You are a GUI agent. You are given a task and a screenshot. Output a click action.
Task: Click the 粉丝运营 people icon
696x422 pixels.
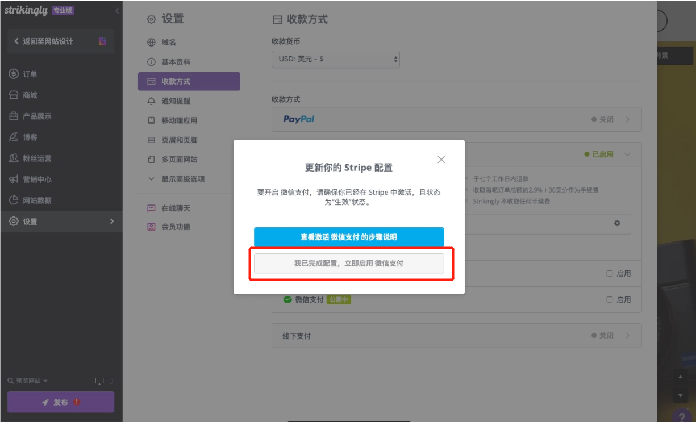[14, 158]
